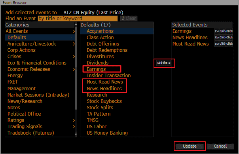Click the Cancel button
This screenshot has height=154, width=239.
[220, 146]
